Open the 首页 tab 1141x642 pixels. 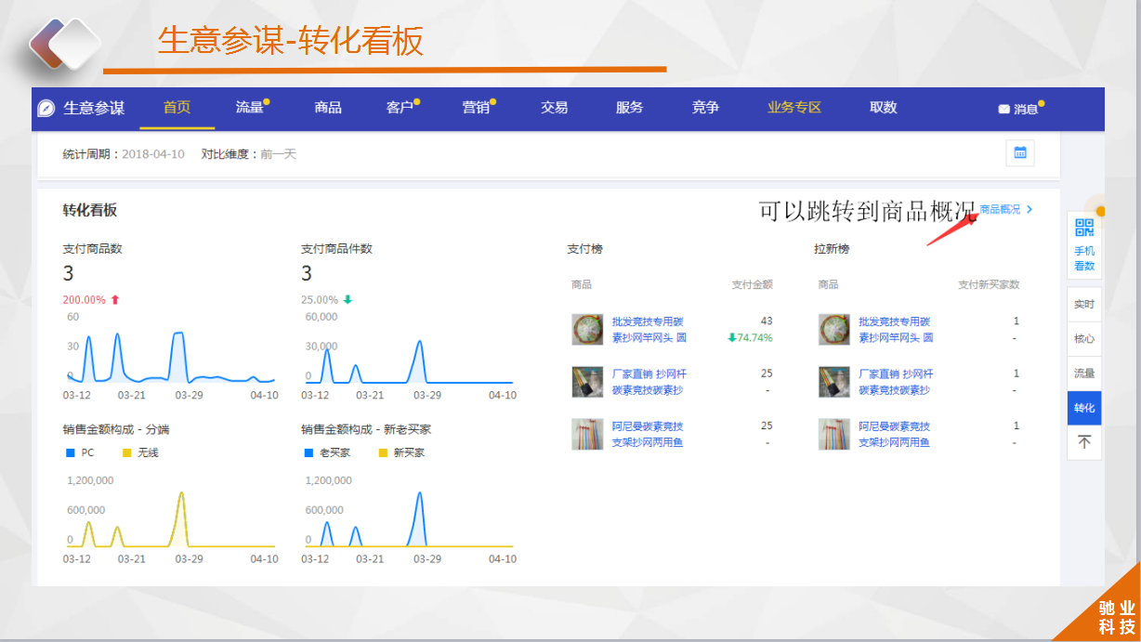coord(177,108)
